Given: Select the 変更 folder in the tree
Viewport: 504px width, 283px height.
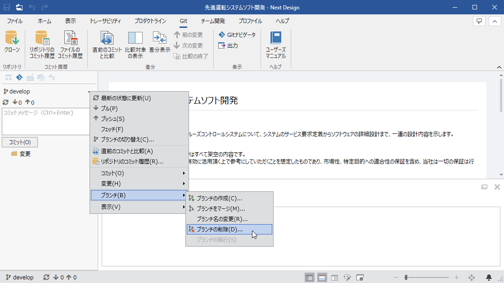Looking at the screenshot, I should [x=21, y=154].
